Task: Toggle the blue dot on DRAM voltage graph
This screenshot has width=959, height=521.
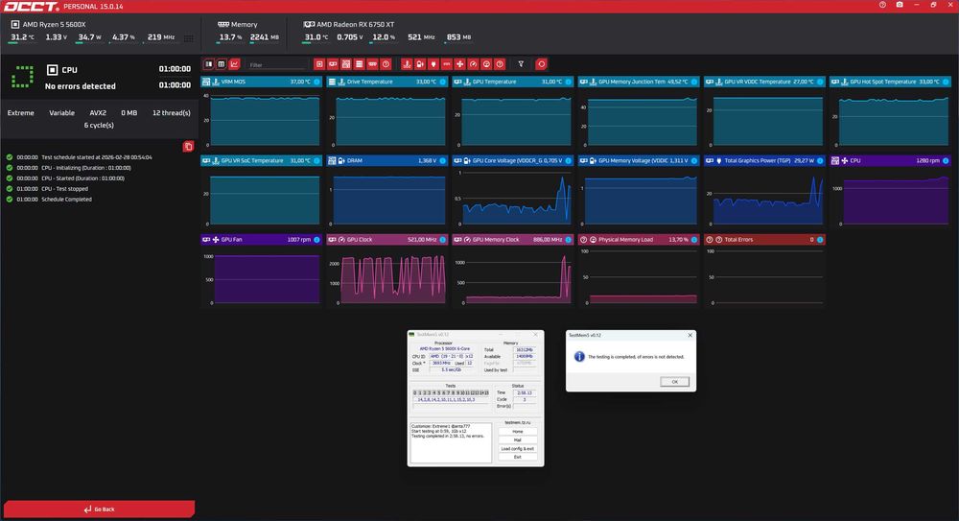Action: coord(443,161)
